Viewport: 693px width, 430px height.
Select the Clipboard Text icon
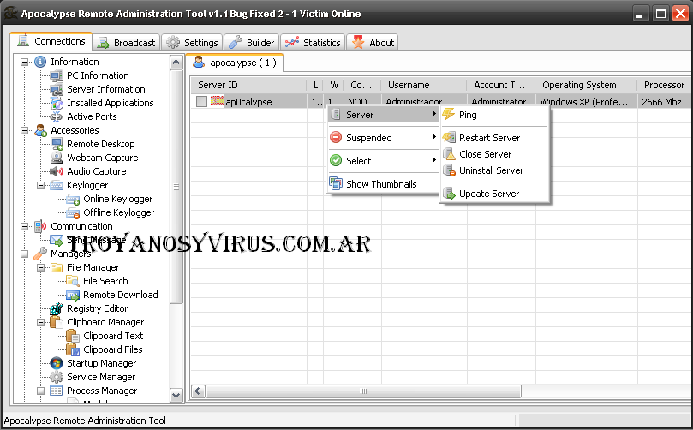coord(73,336)
